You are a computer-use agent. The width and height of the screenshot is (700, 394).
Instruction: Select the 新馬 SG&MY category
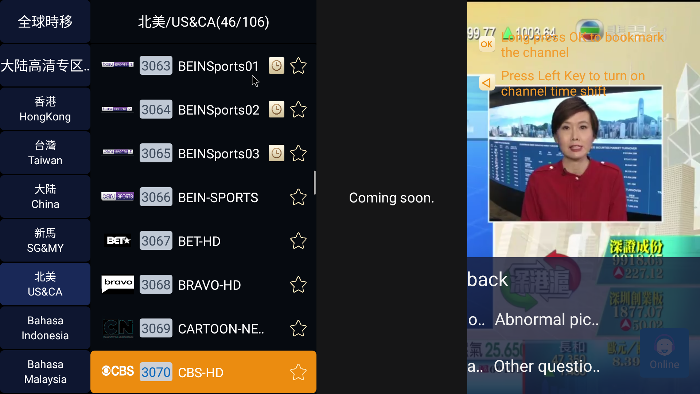45,240
